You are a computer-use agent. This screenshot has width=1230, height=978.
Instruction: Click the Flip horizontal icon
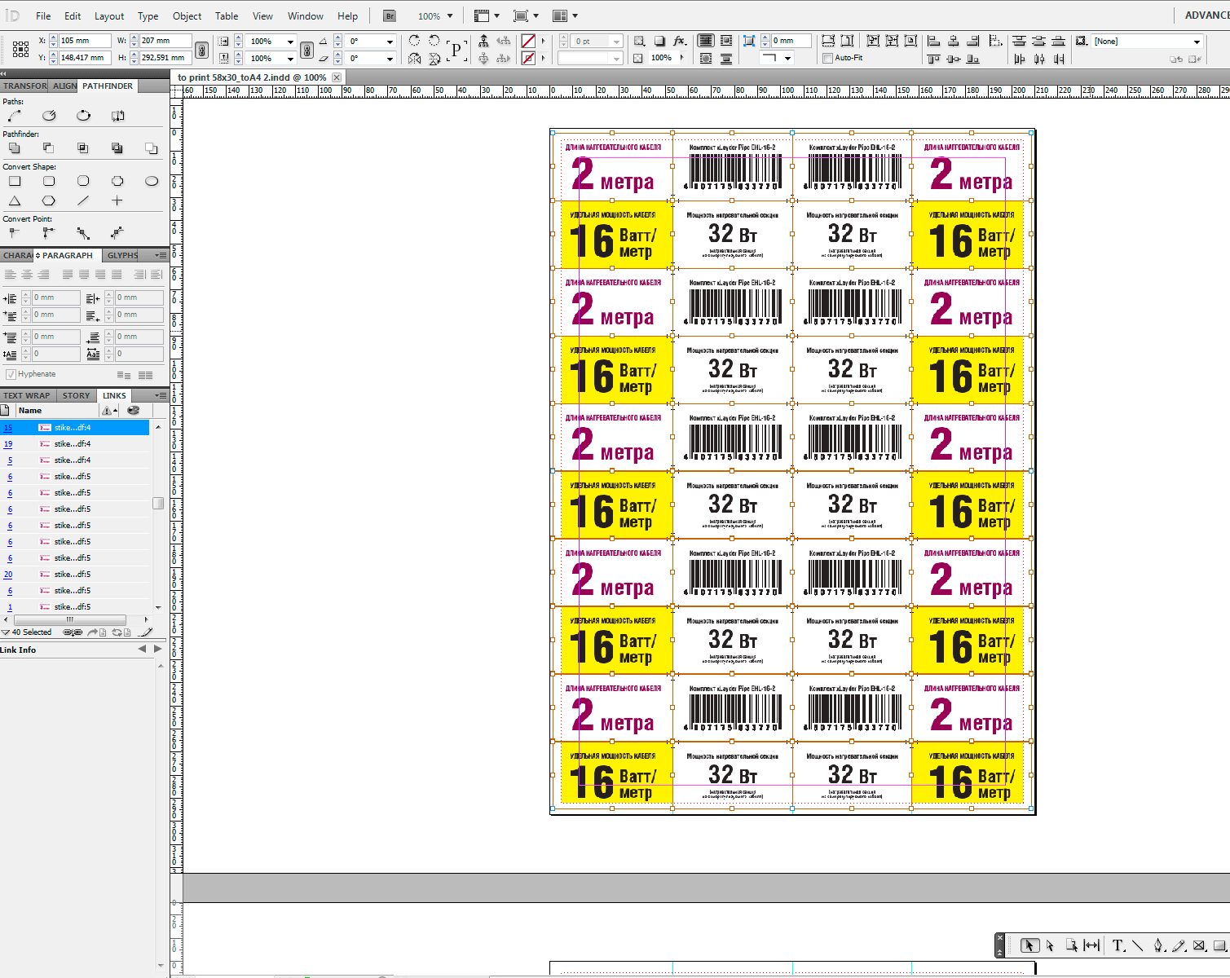click(x=415, y=59)
